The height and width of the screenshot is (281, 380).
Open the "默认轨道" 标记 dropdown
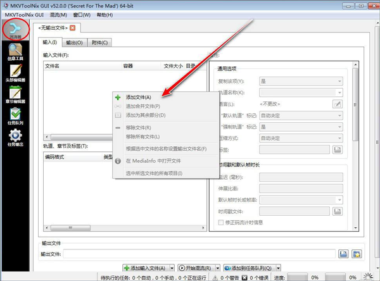(x=301, y=116)
